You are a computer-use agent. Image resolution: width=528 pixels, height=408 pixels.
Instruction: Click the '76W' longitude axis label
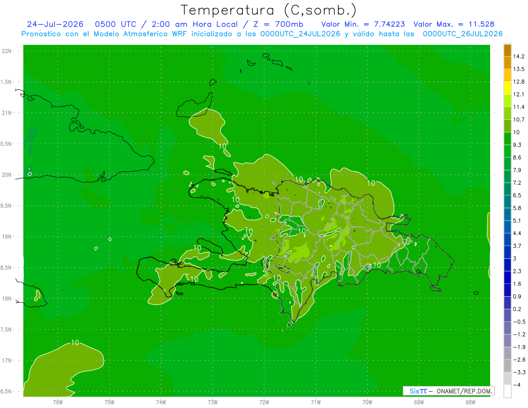(58, 402)
